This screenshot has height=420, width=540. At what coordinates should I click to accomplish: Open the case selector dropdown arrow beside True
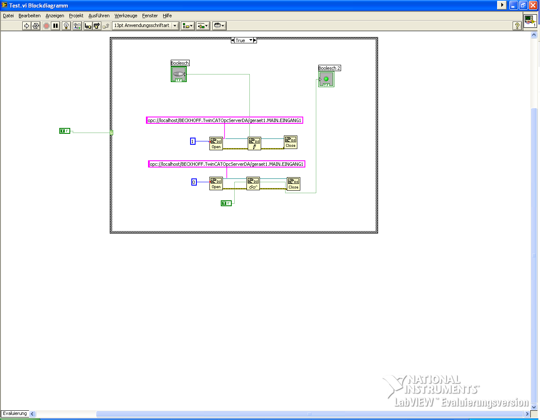click(x=251, y=40)
